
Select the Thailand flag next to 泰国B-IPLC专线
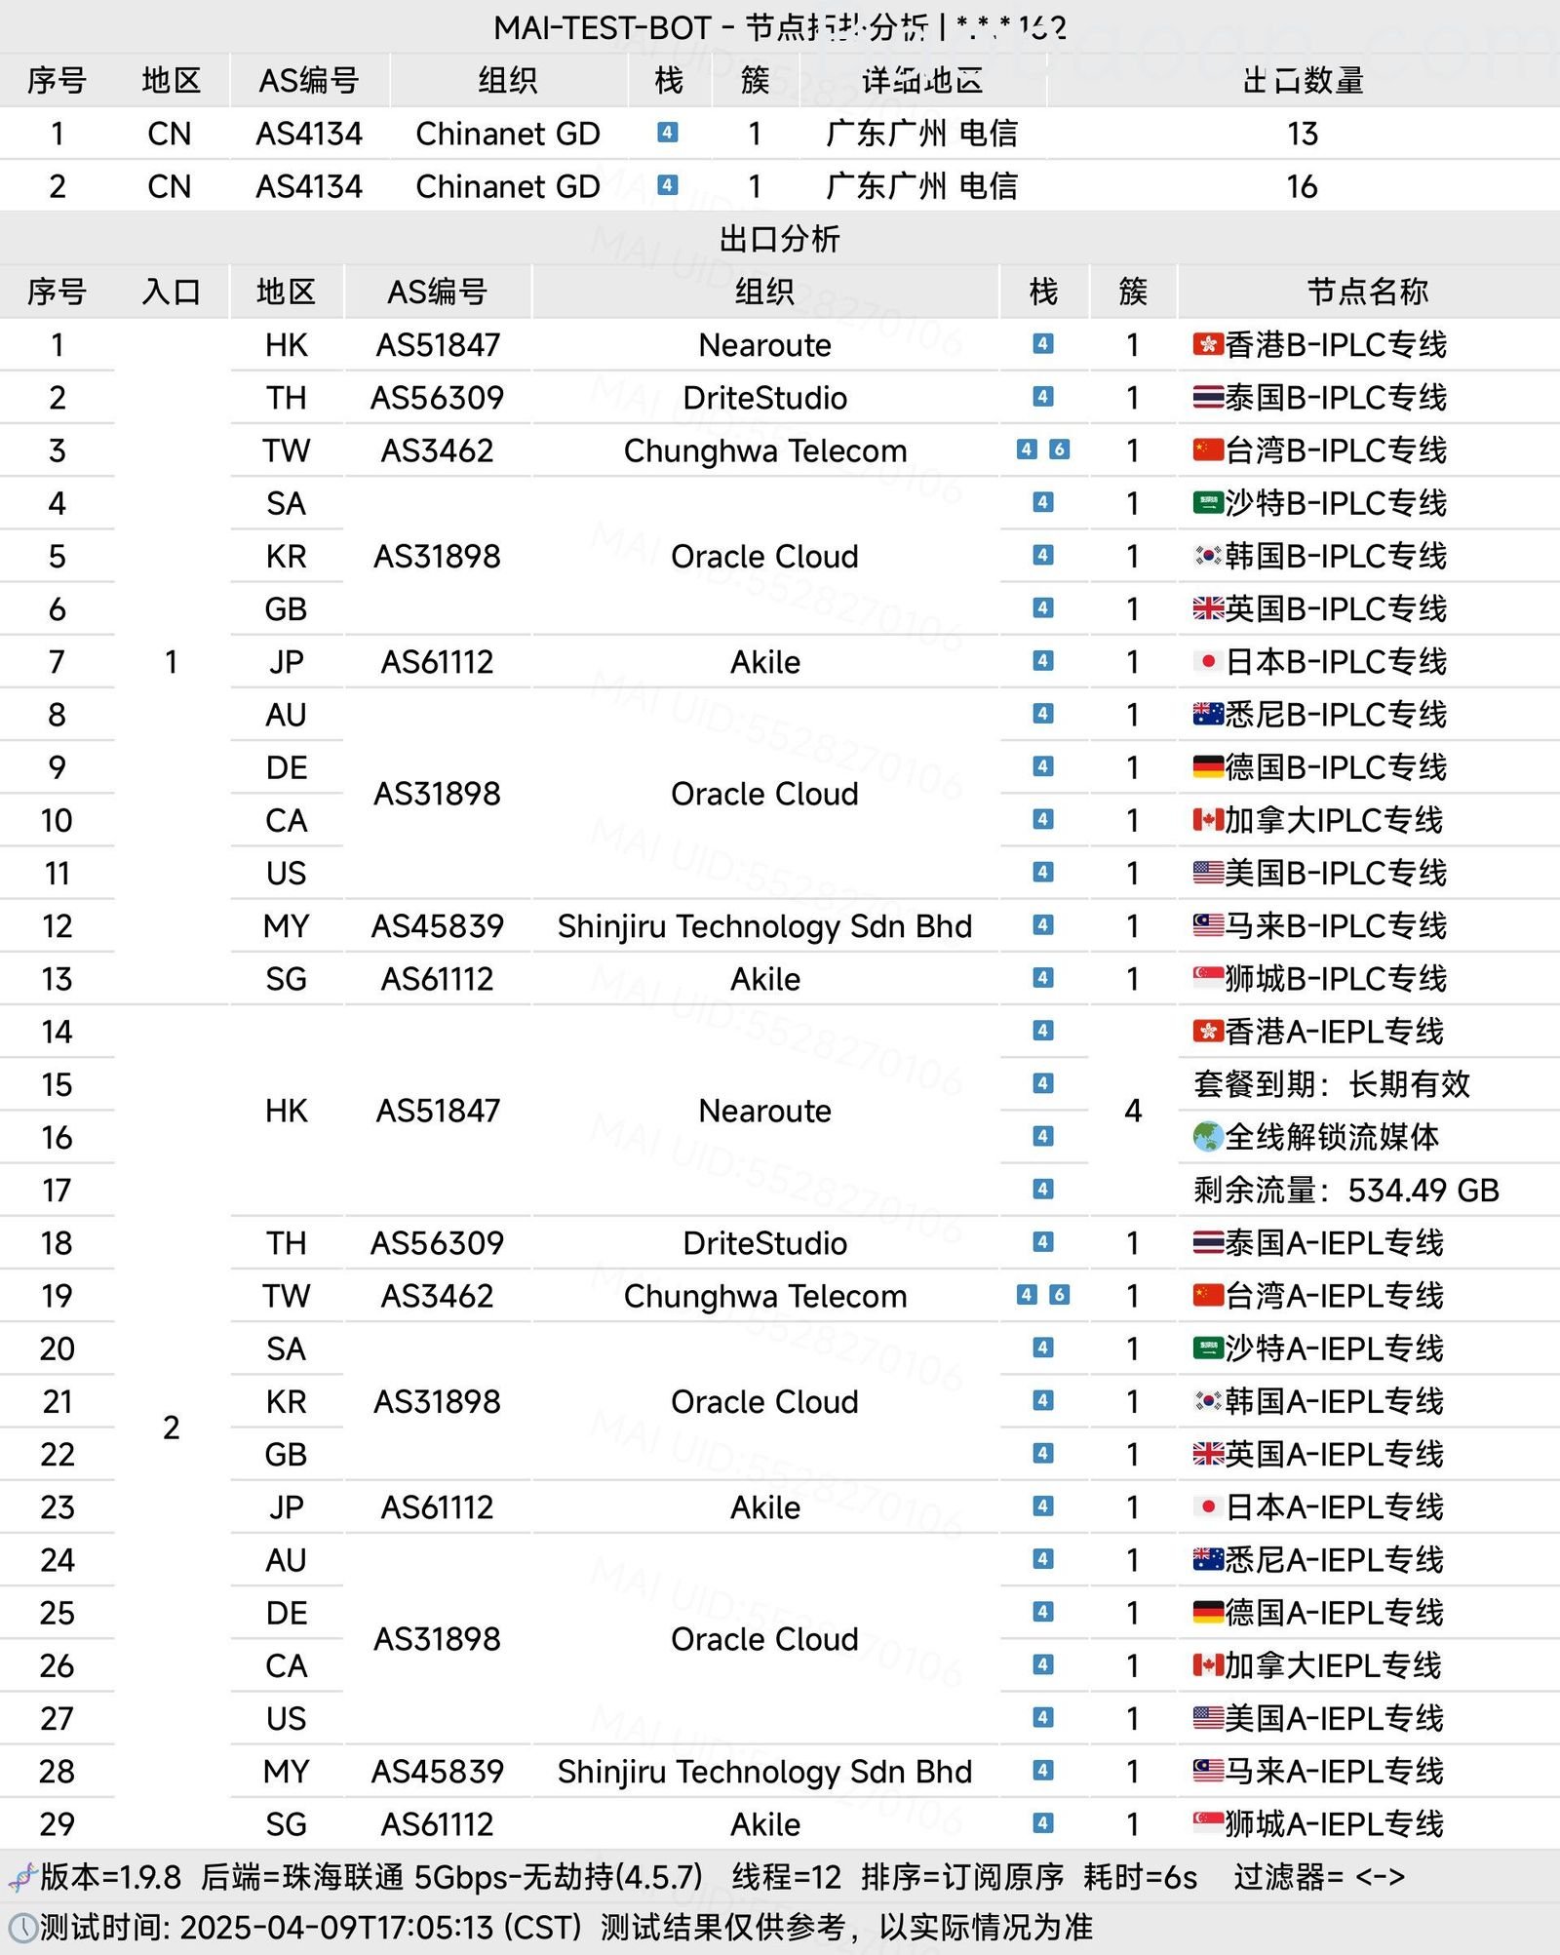pos(1208,397)
